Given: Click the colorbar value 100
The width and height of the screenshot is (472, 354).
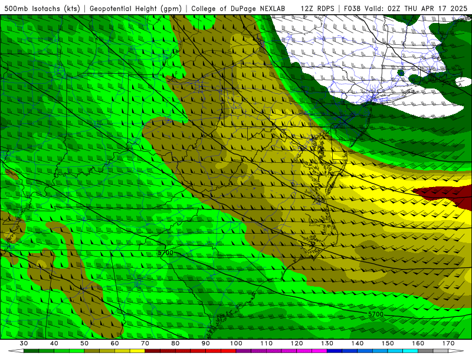Looking at the screenshot, I should point(237,343).
